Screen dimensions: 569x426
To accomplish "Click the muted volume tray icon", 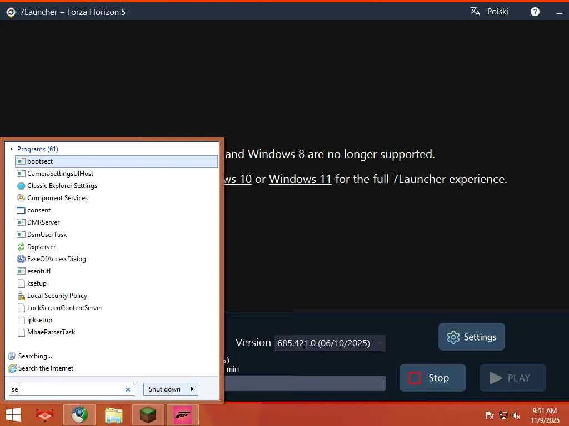I will click(516, 415).
